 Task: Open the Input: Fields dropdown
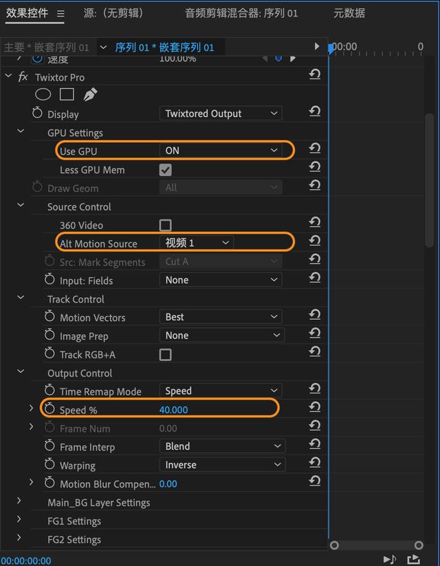tap(221, 280)
